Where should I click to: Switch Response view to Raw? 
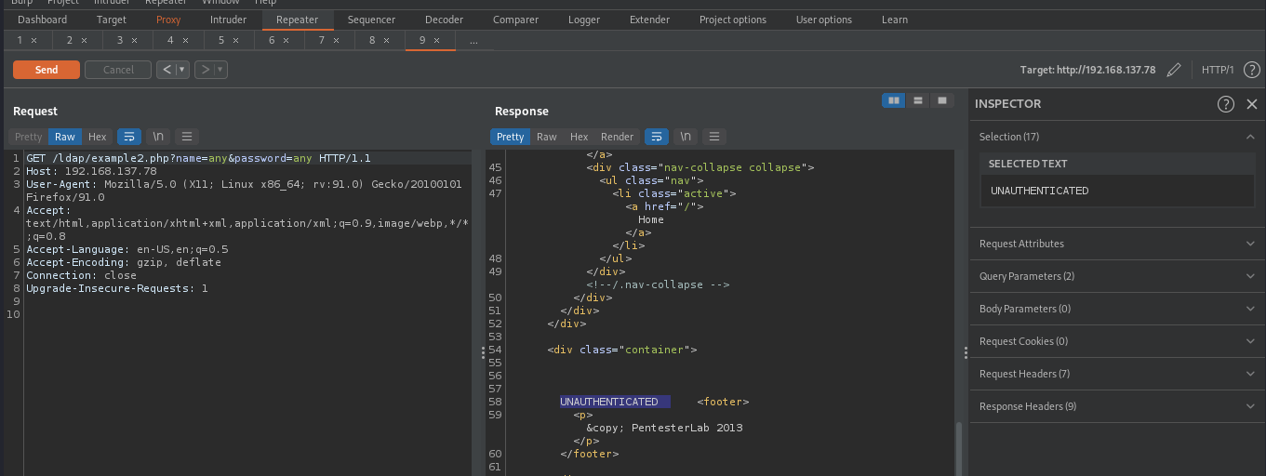(x=547, y=137)
